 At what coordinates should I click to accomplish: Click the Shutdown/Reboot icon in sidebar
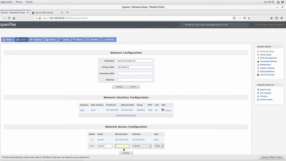[x=258, y=62]
